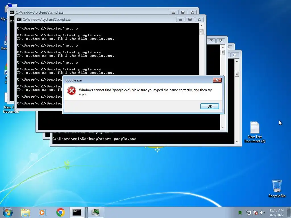
Task: Select New Text Document (2) desktop icon
Action: point(255,132)
